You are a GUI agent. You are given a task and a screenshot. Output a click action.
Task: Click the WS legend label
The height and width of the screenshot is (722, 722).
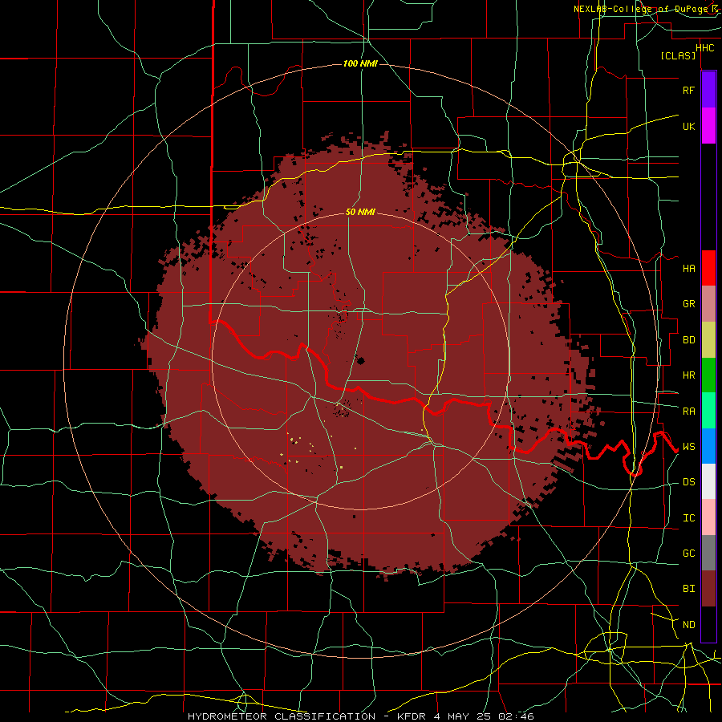(688, 447)
